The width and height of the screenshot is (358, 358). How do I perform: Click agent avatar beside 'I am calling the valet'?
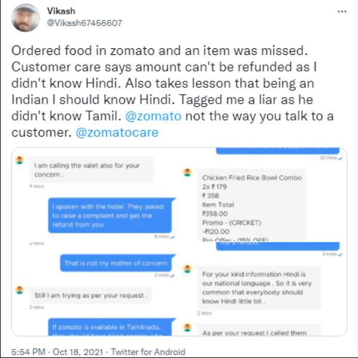tap(20, 161)
